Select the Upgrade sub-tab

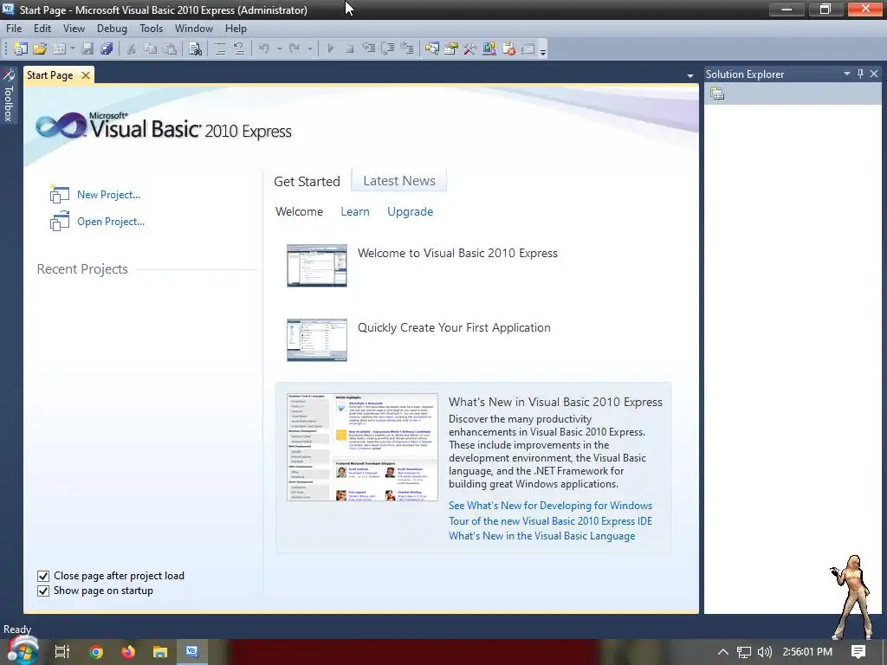pos(410,211)
